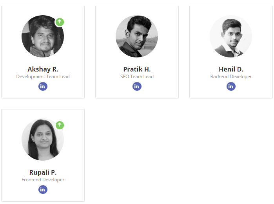The image size is (274, 204).
Task: Visit Rupali P.'s LinkedIn via icon
Action: click(x=43, y=190)
